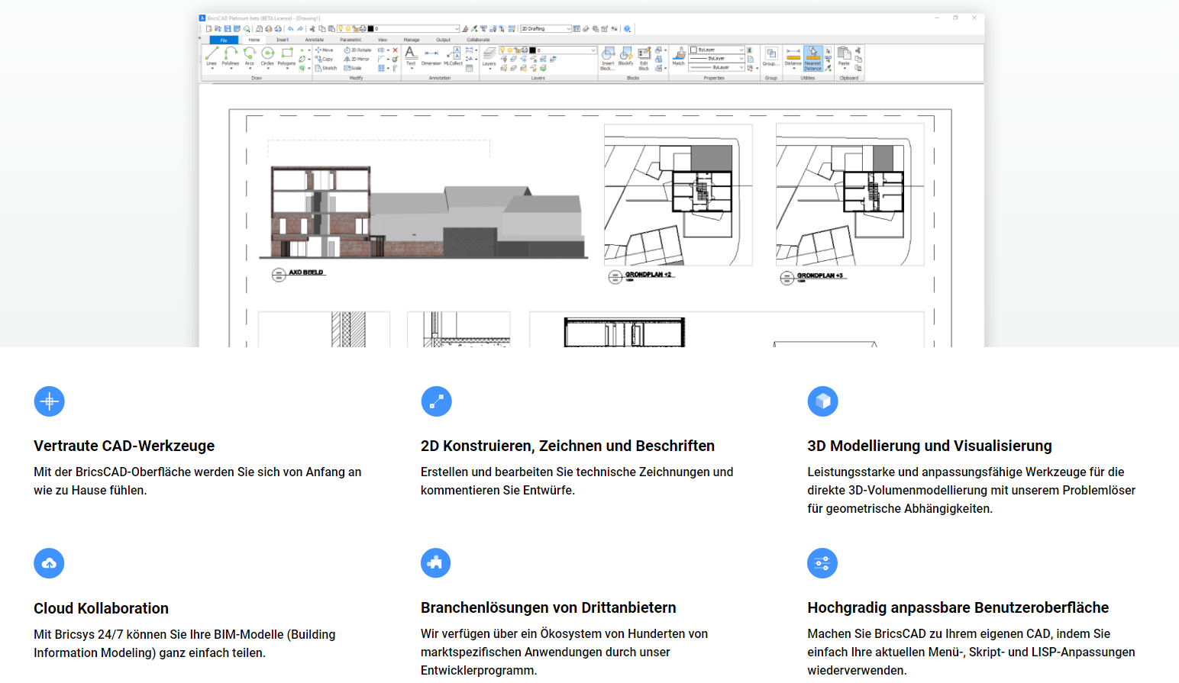Click the Branchenlösungen puzzle icon
Screen dimensions: 1179x683
436,563
